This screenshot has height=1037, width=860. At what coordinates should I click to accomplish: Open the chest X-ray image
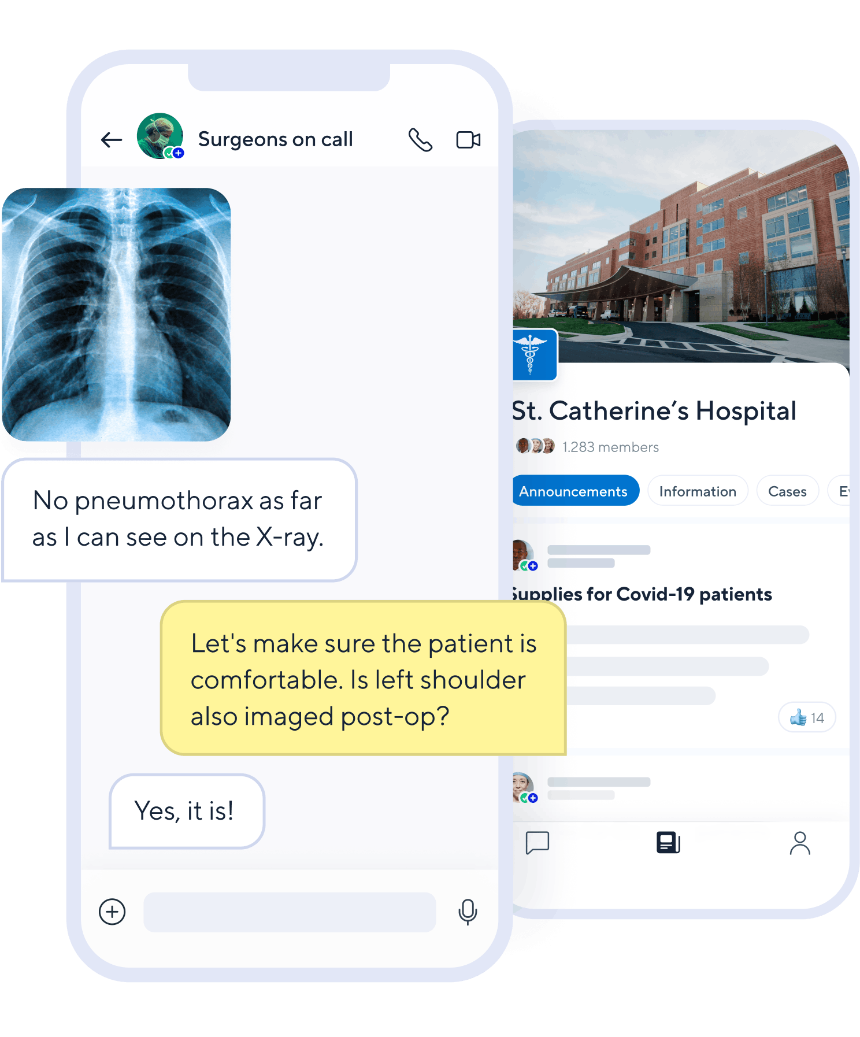(116, 314)
